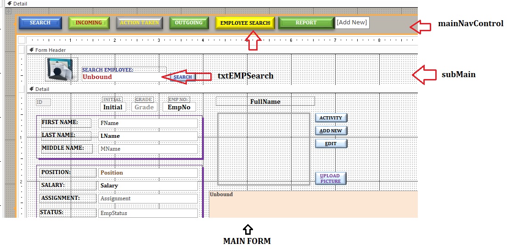Select the GRADE label above Grade box
Image resolution: width=517 pixels, height=249 pixels.
144,99
